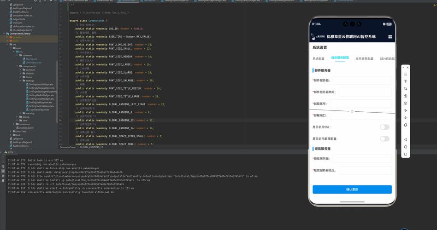The height and width of the screenshot is (230, 437).
Task: Toggle the 是否启用邮箱配置 switch
Action: tap(384, 138)
